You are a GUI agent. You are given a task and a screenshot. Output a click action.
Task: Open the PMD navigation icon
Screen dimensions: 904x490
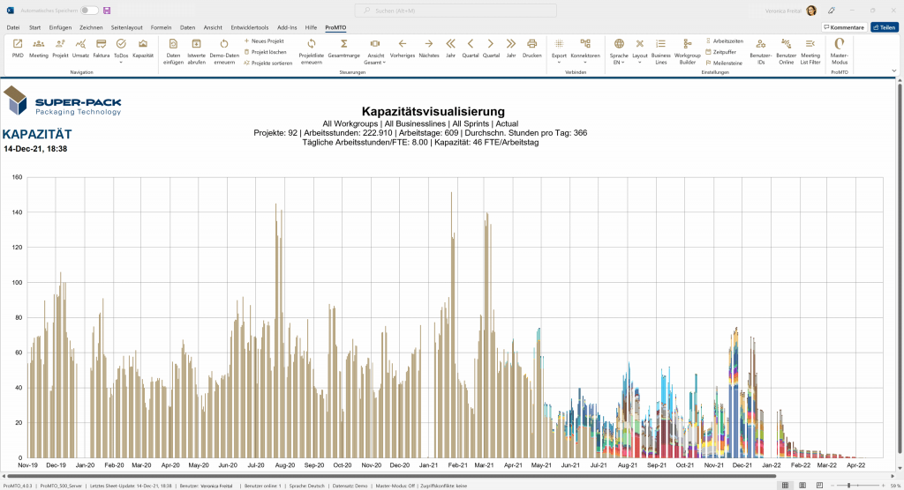click(x=18, y=48)
